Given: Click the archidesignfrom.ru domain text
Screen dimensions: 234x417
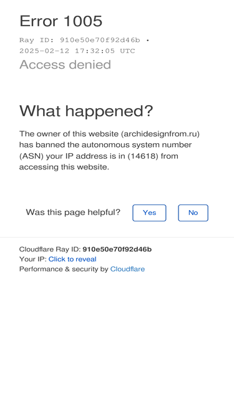Looking at the screenshot, I should [x=160, y=134].
